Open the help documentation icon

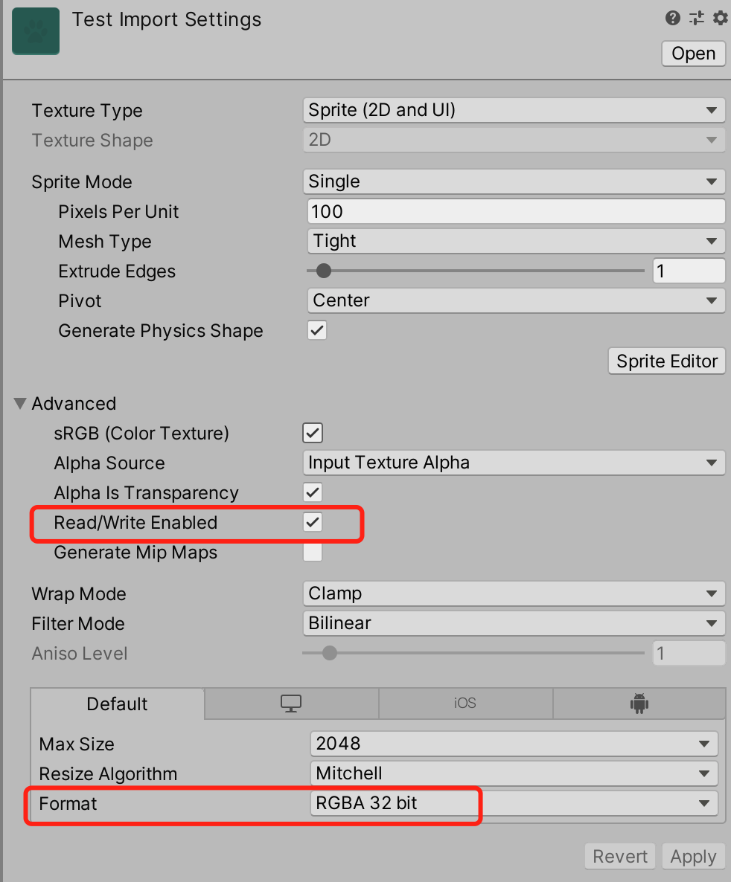point(672,18)
